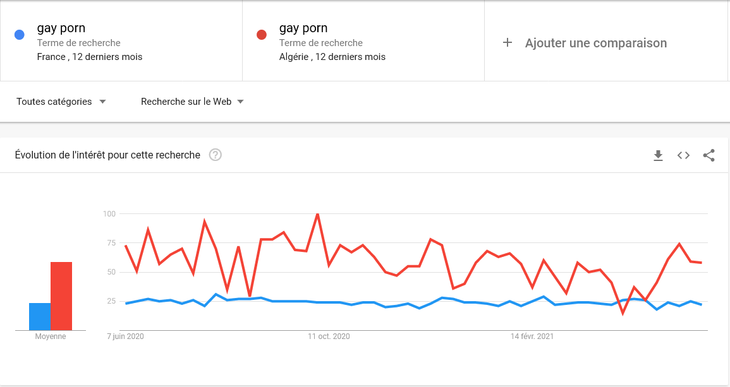Change the Algérie, 12 derniers mois filter
The height and width of the screenshot is (387, 730).
click(332, 57)
